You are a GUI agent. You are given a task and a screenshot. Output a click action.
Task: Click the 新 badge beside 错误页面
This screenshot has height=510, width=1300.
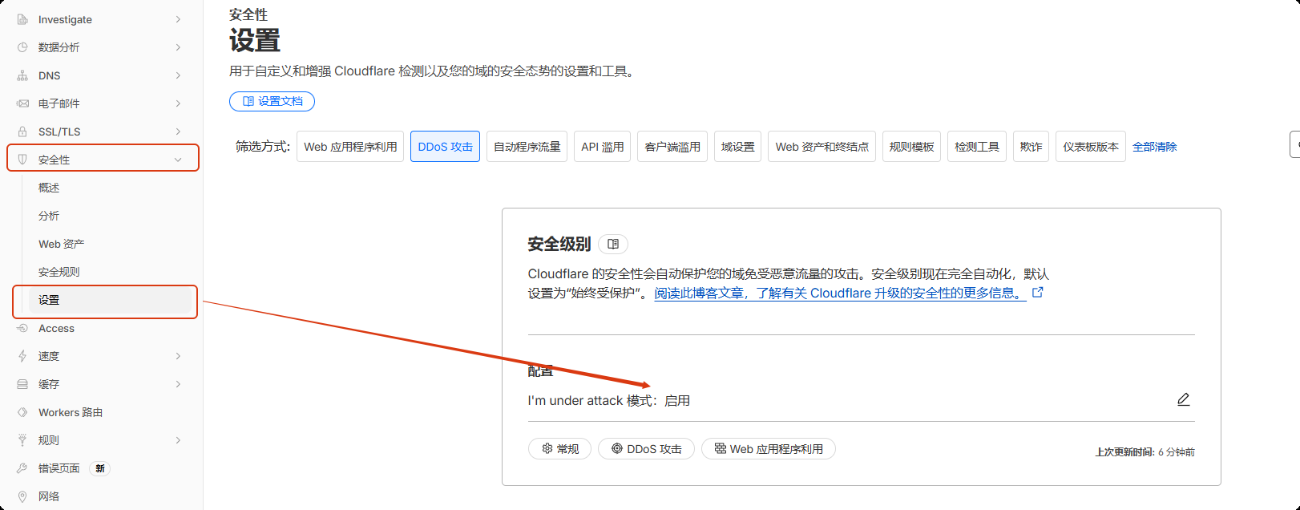coord(100,468)
